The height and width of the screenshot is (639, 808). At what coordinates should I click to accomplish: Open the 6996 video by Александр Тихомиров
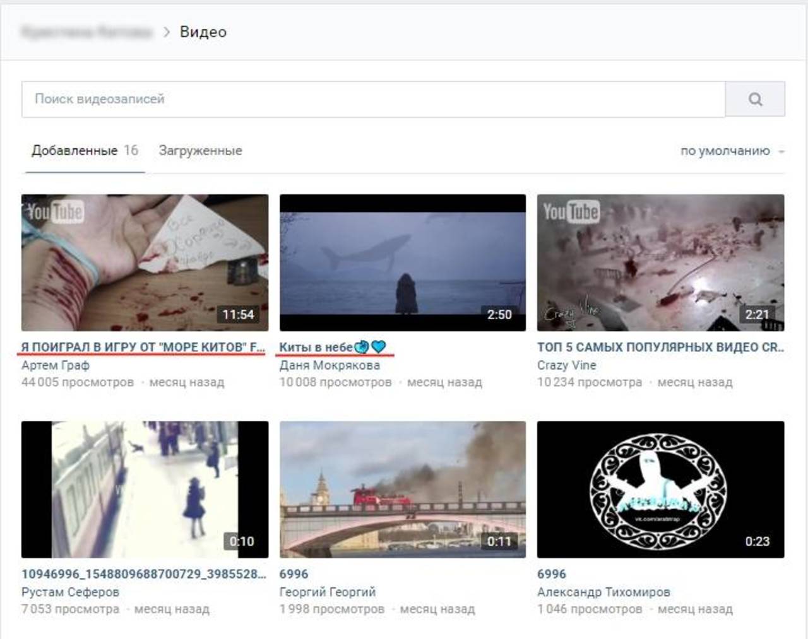click(x=552, y=574)
